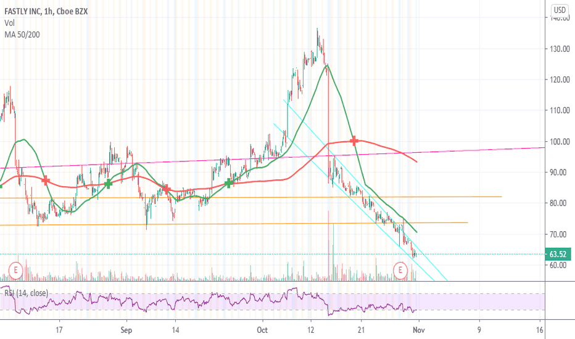Click the red cross marker near Sep 14
The height and width of the screenshot is (339, 575).
(166, 189)
